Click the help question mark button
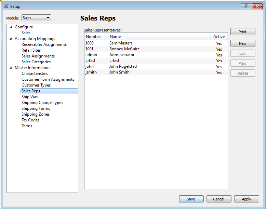This screenshot has height=210, width=266. 245,6
